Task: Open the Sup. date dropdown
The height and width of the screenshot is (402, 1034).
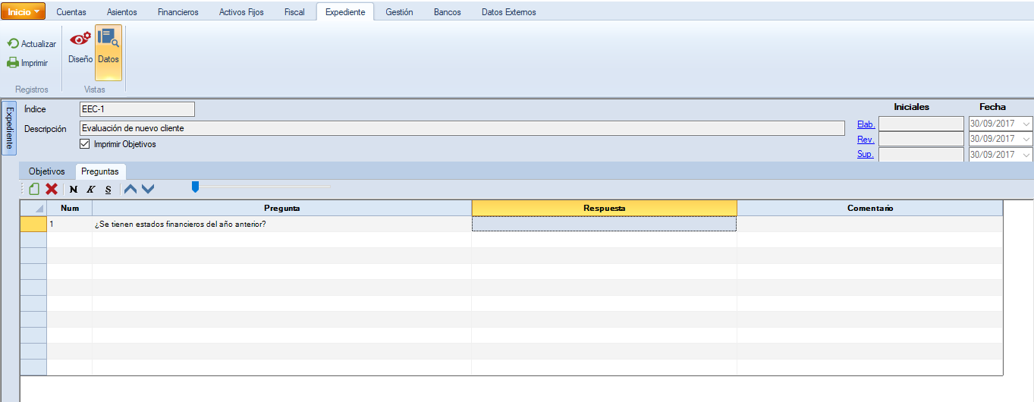Action: click(x=1026, y=155)
